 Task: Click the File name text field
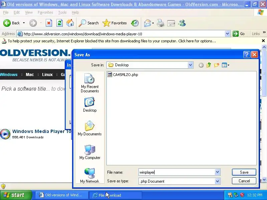pyautogui.click(x=177, y=172)
